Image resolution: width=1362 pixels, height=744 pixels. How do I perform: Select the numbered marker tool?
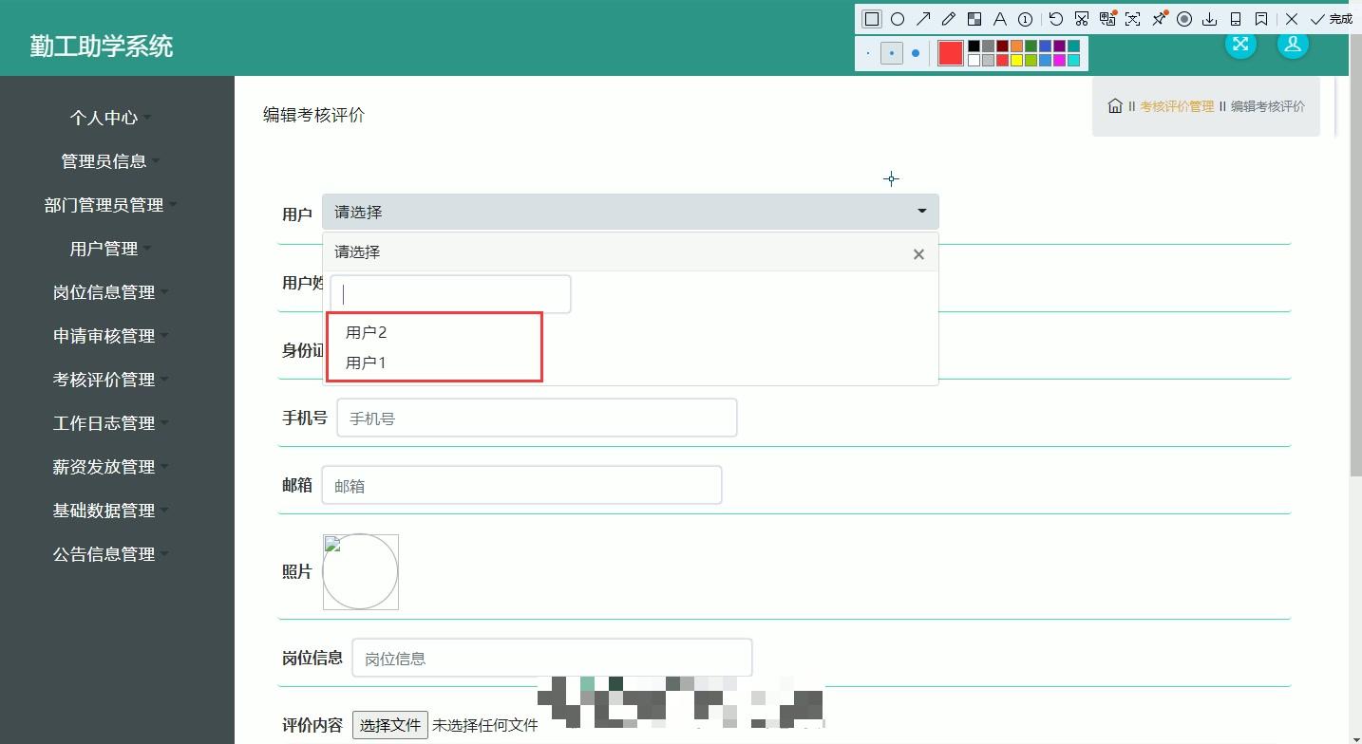[1025, 18]
